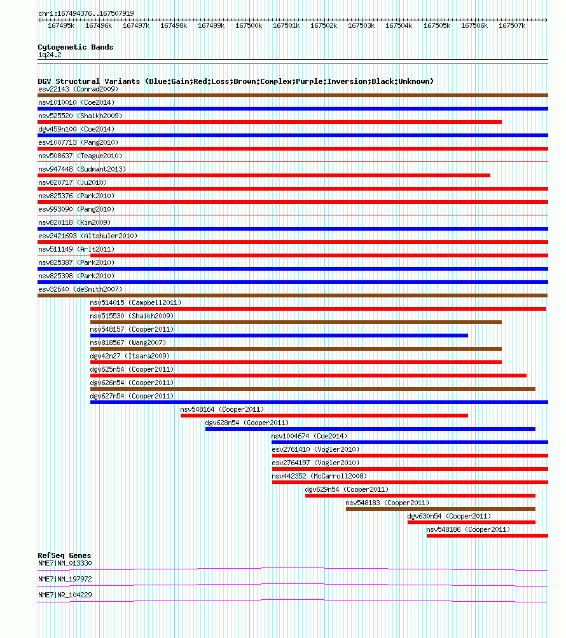Click the magenta track line below NME7|NM_013330

[293, 569]
